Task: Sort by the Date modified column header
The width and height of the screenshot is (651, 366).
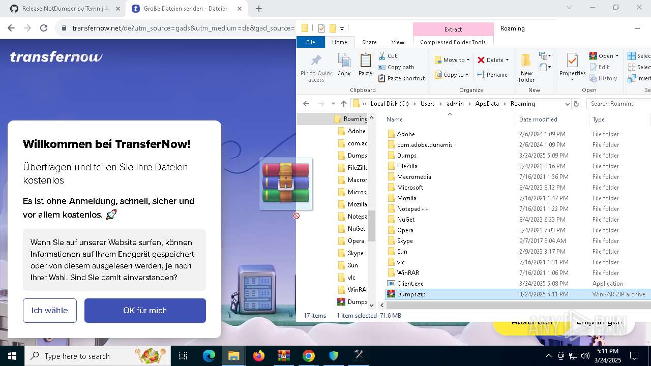Action: point(538,119)
